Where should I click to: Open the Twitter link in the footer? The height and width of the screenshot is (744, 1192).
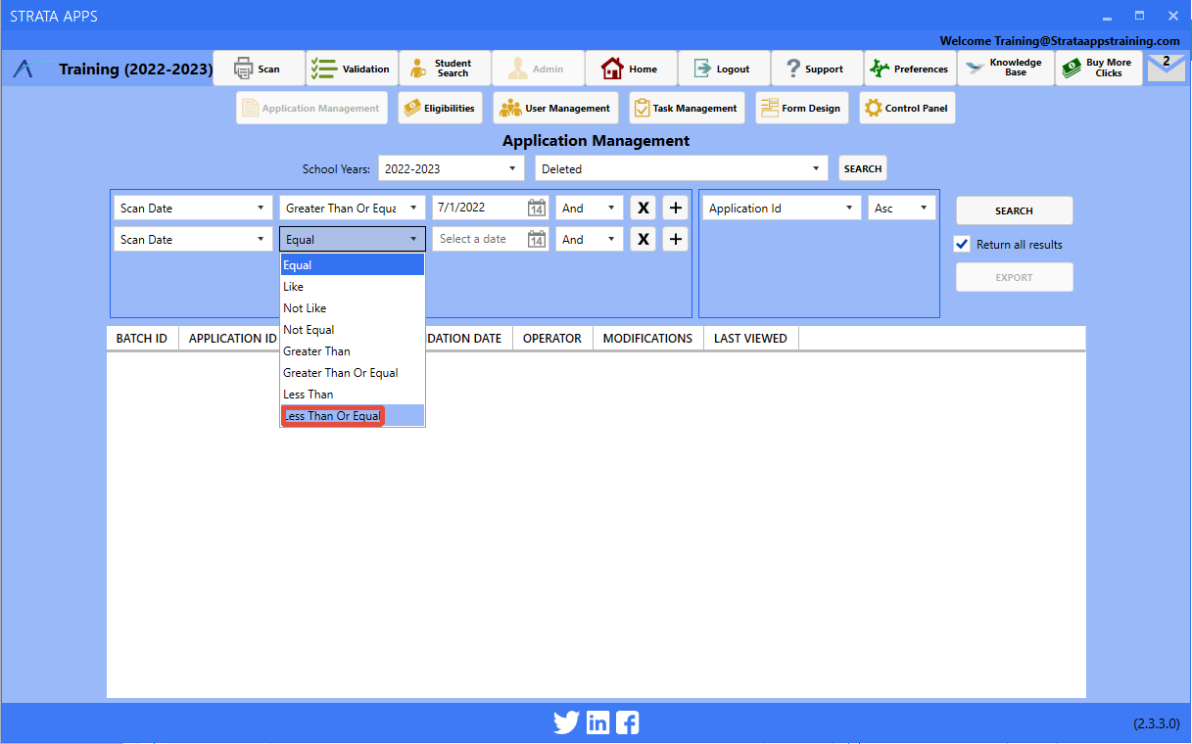pos(566,722)
